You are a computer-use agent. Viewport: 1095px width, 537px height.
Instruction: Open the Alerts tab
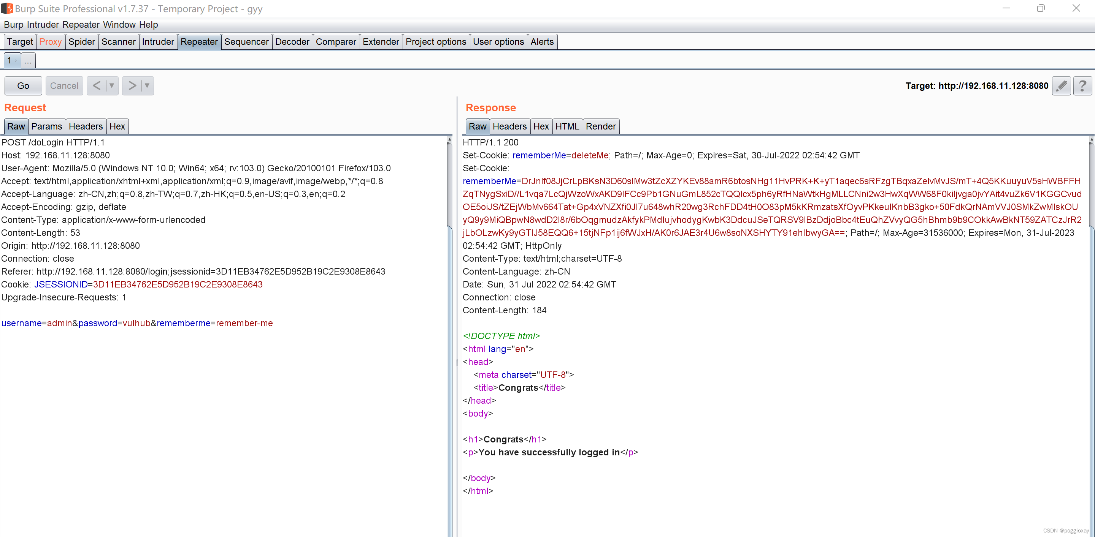tap(543, 42)
